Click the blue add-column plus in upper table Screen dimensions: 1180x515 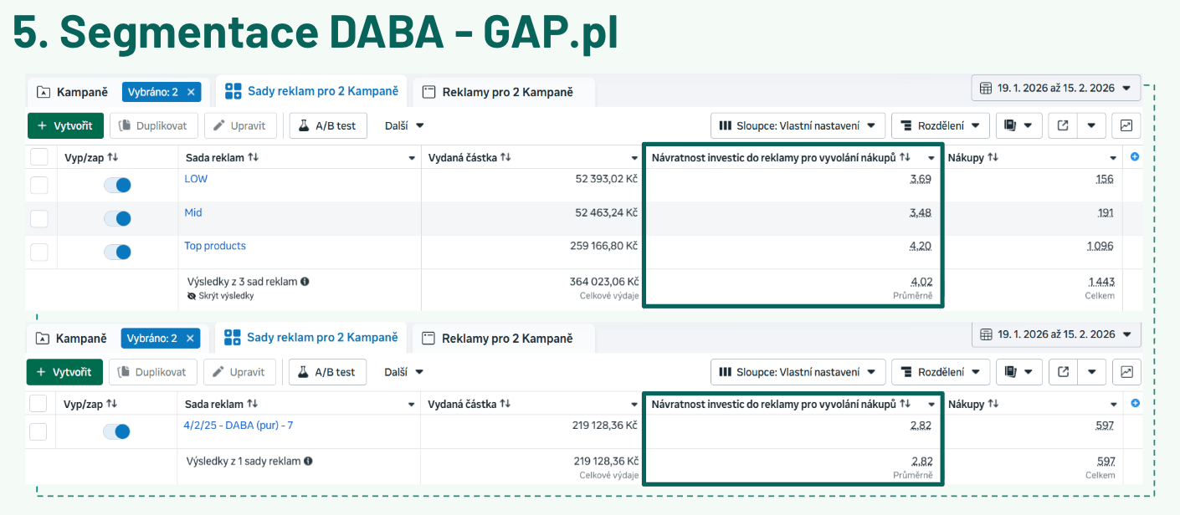(x=1135, y=156)
